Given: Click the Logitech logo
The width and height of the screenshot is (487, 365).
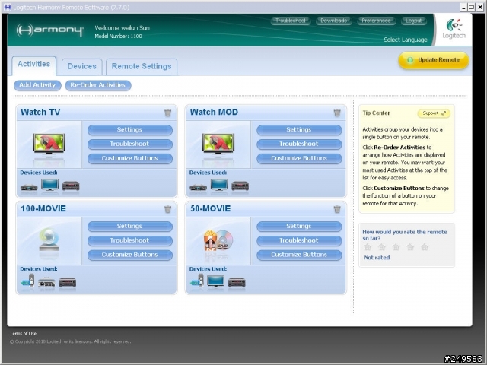Looking at the screenshot, I should tap(454, 29).
